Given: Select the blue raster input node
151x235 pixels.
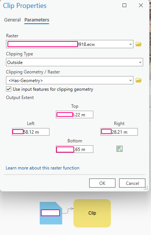Looking at the screenshot, I should point(51,213).
